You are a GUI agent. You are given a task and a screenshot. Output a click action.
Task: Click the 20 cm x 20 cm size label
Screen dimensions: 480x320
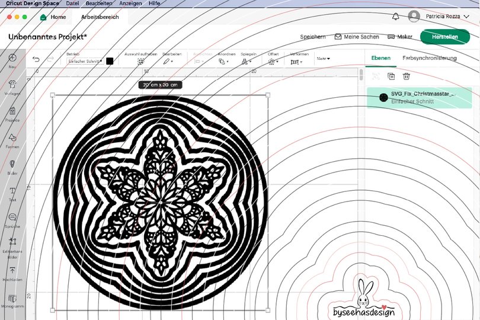[160, 85]
